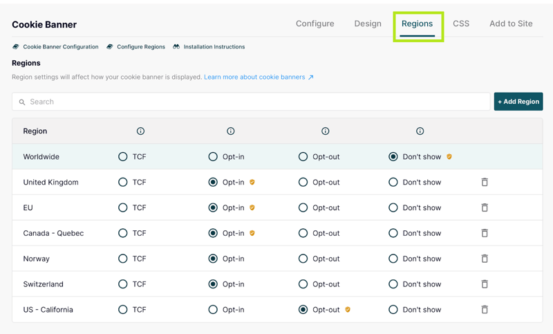Click trash icon for Switzerland row
This screenshot has width=553, height=334.
485,284
